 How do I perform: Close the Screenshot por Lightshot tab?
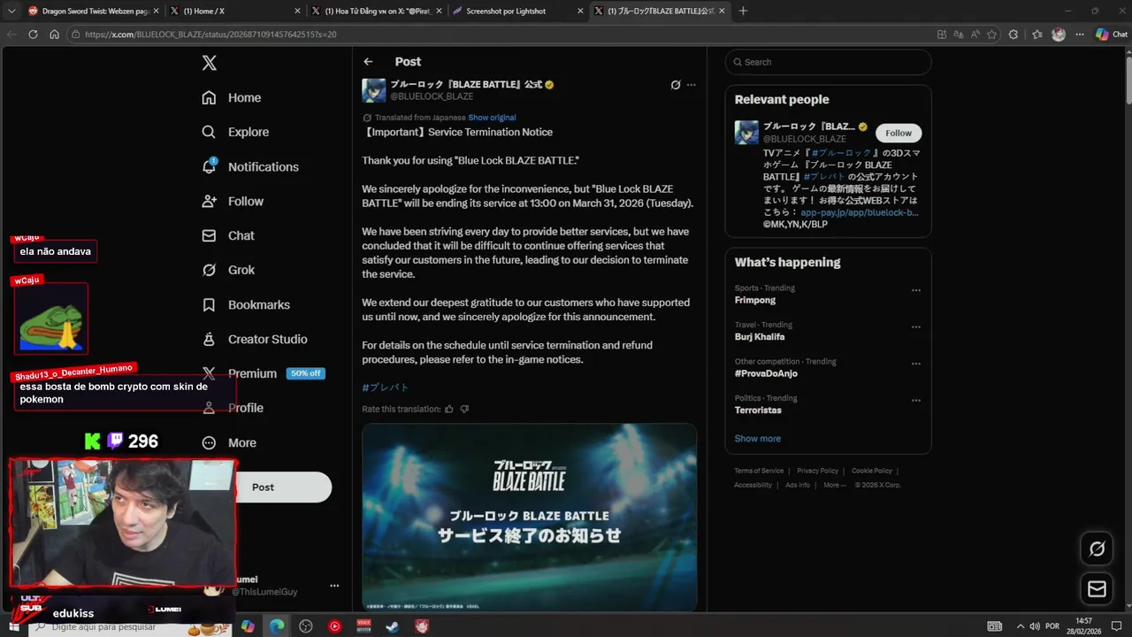point(580,11)
